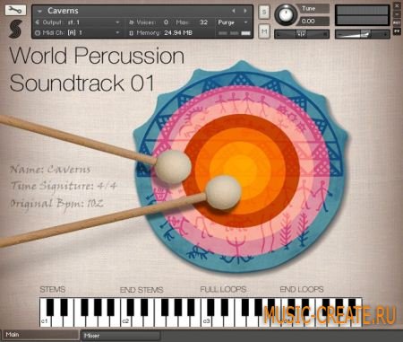This screenshot has height=342, width=403.
Task: Click the END STEMS label above the keyboard
Action: (x=141, y=290)
